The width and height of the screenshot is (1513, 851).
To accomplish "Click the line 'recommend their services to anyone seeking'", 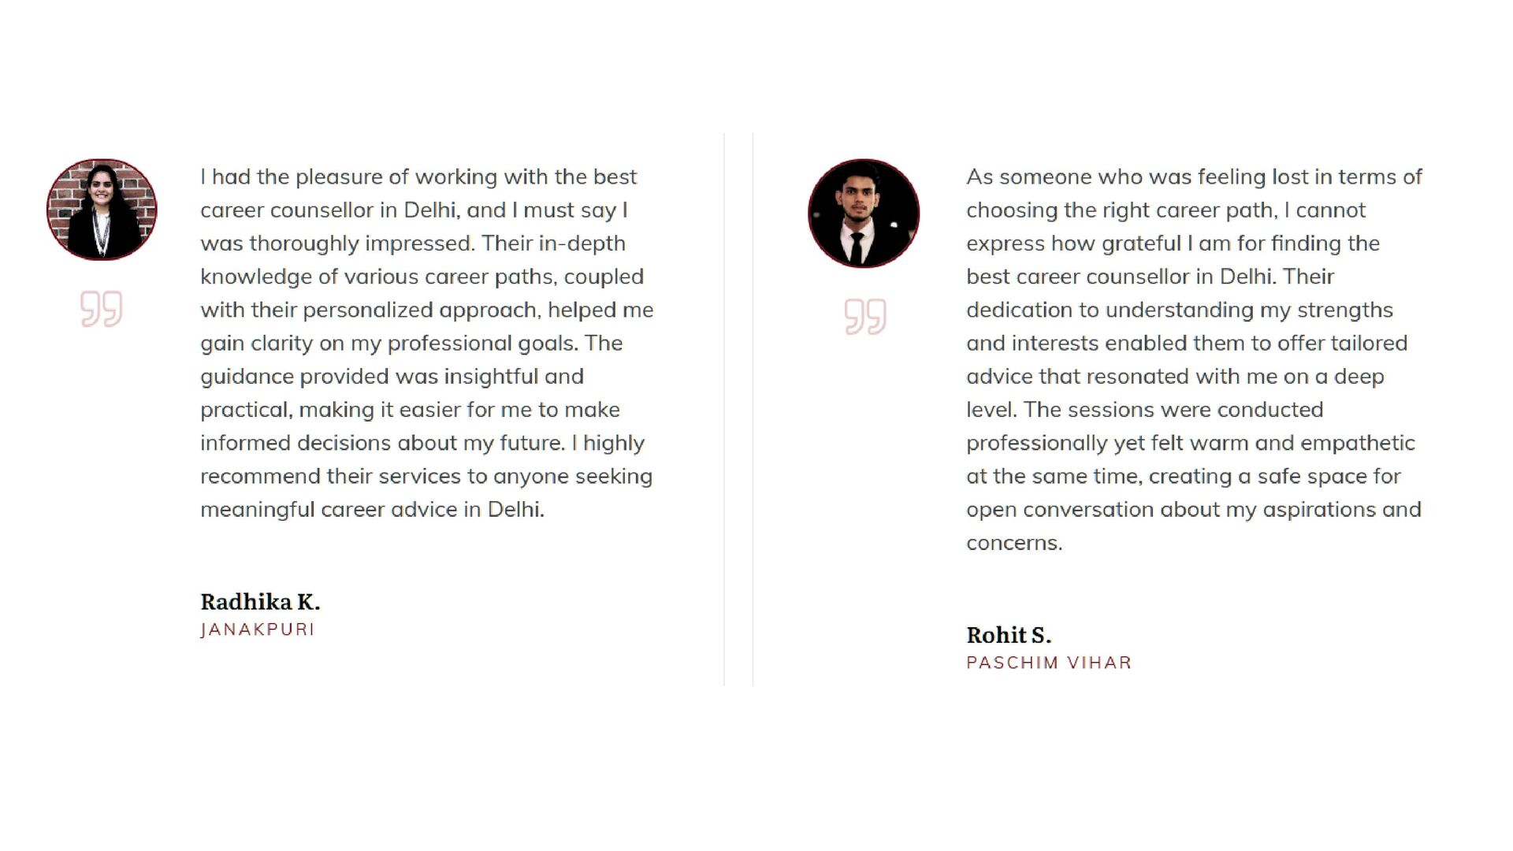I will (x=426, y=477).
